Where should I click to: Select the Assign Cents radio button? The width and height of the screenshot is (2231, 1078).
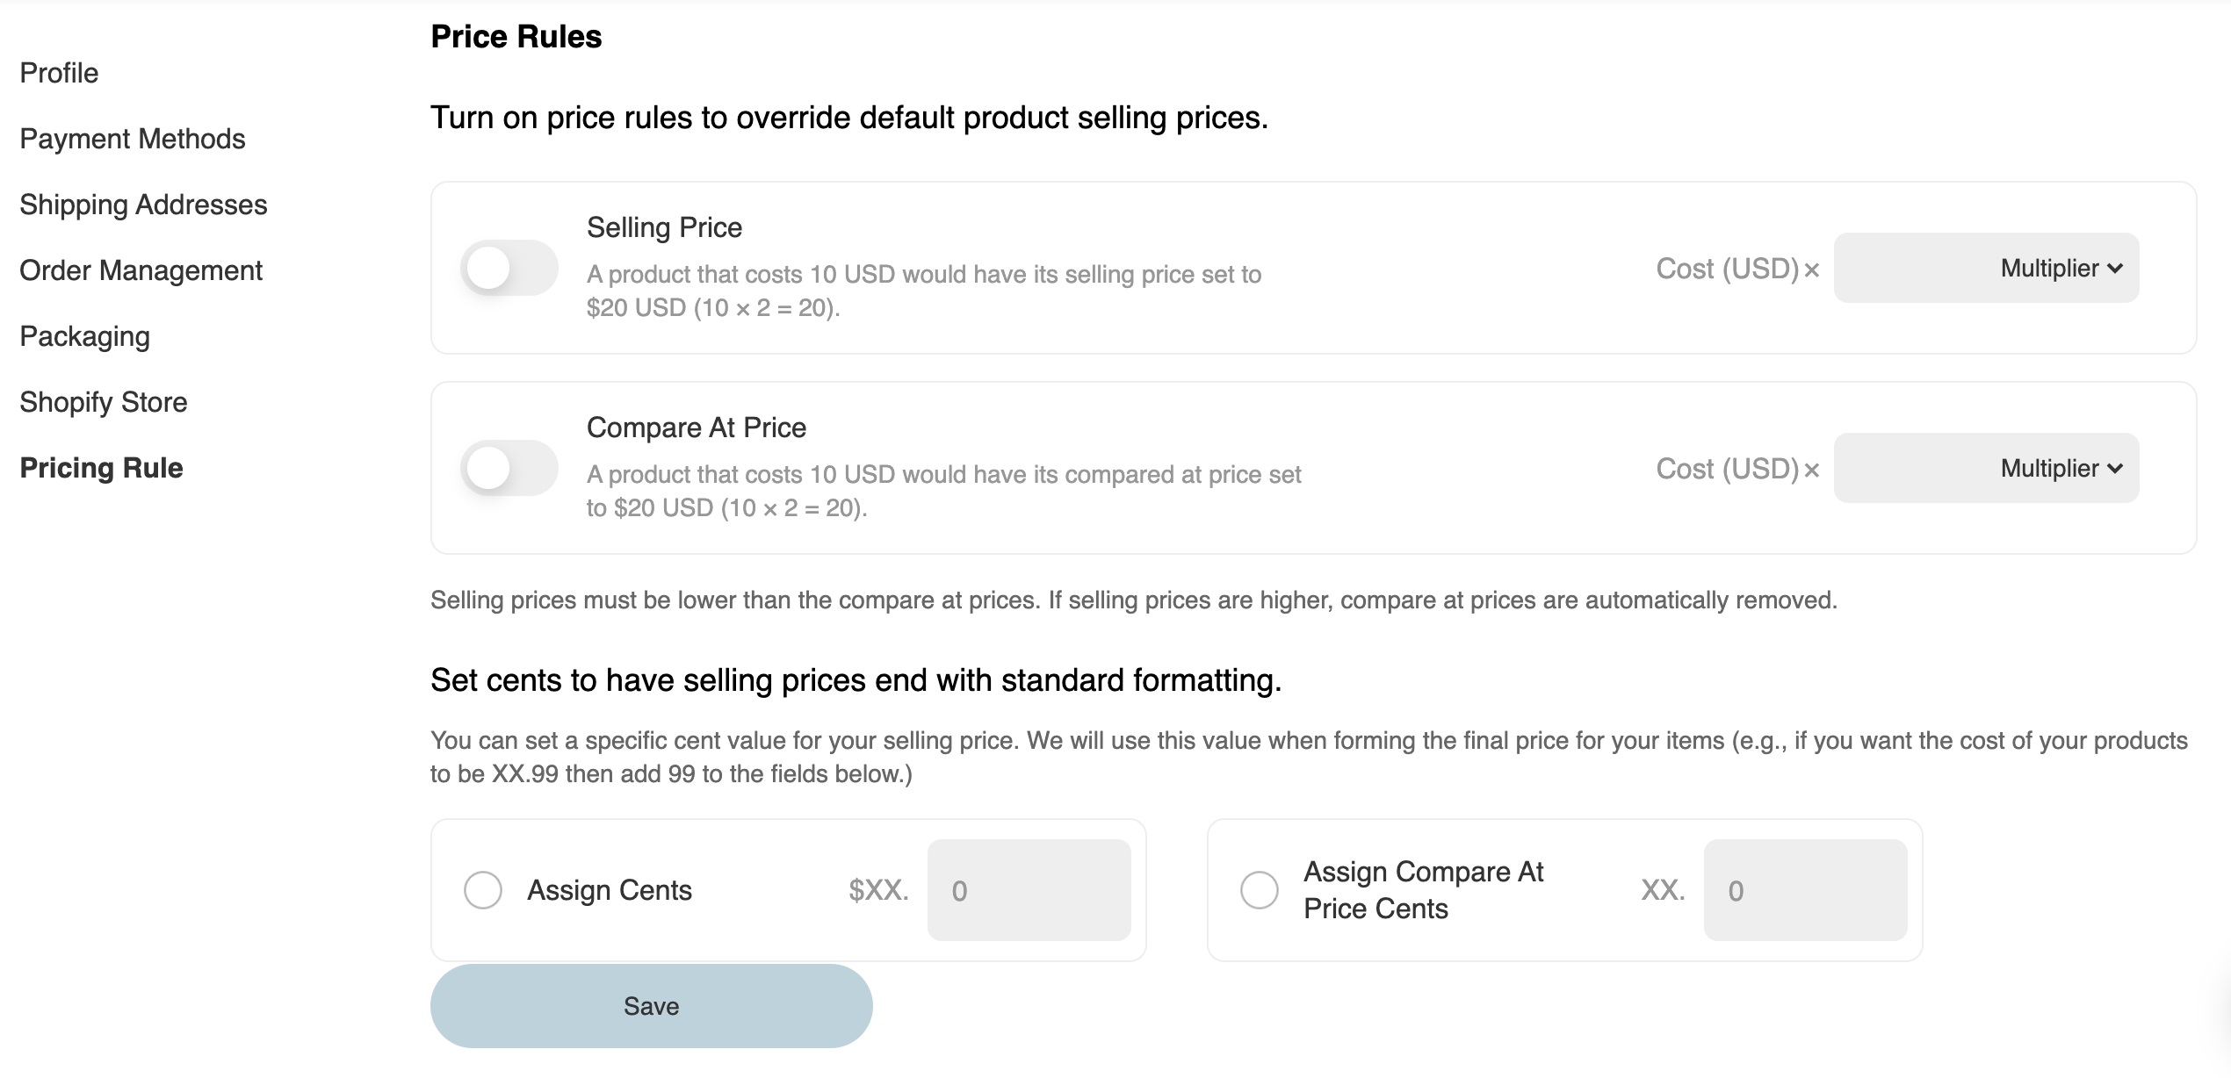[x=483, y=890]
